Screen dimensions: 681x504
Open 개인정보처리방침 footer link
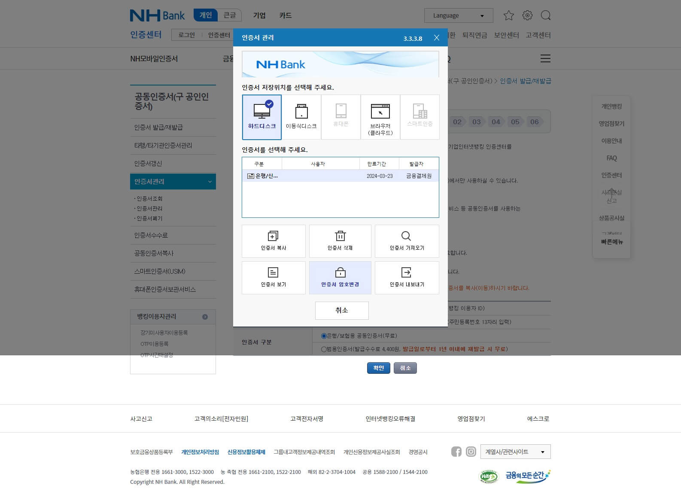pyautogui.click(x=200, y=452)
